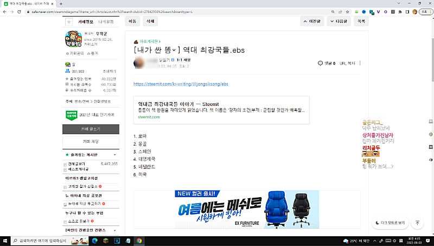
Task: Click the 삭제 delete button
Action: pos(150,21)
